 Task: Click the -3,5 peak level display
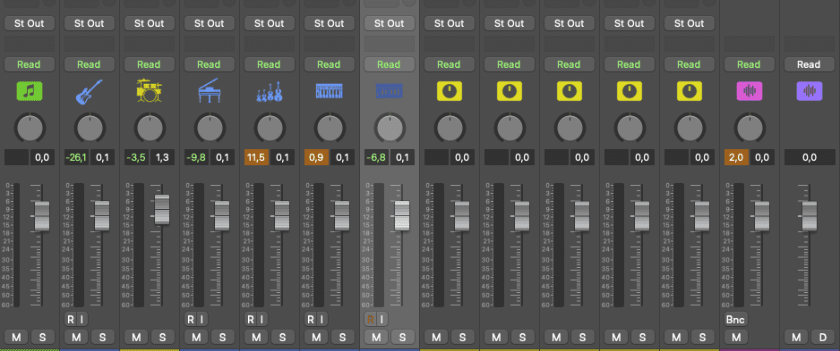137,157
